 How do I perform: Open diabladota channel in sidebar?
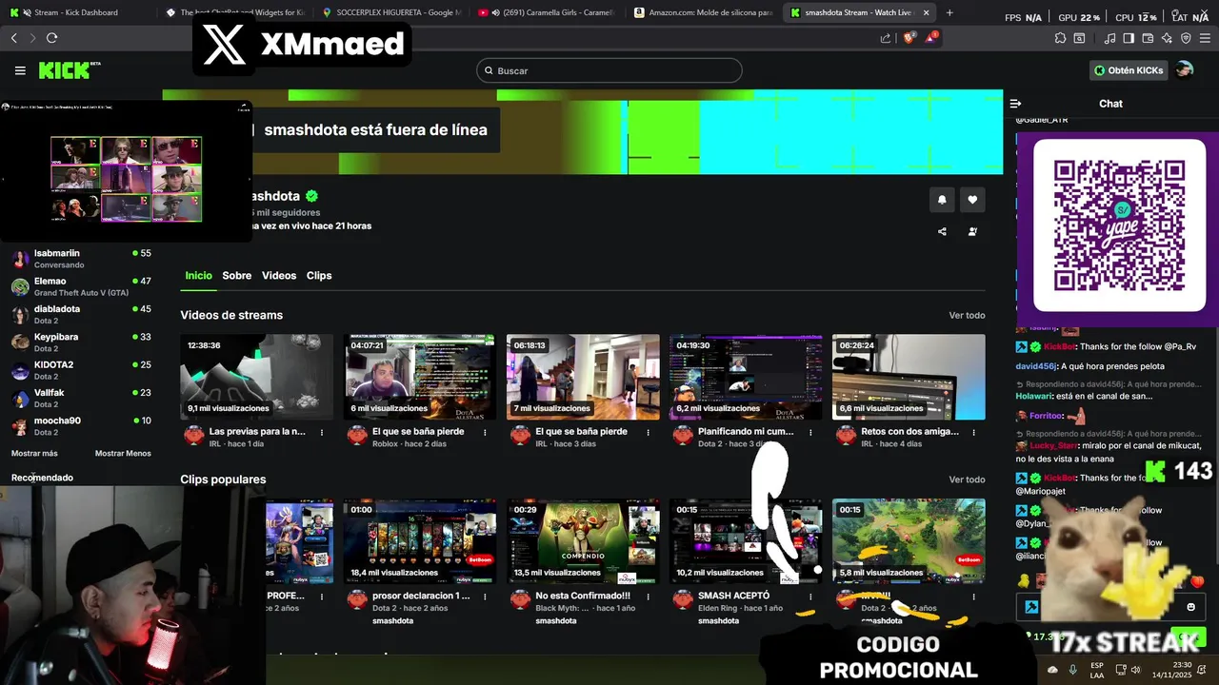[x=81, y=314]
